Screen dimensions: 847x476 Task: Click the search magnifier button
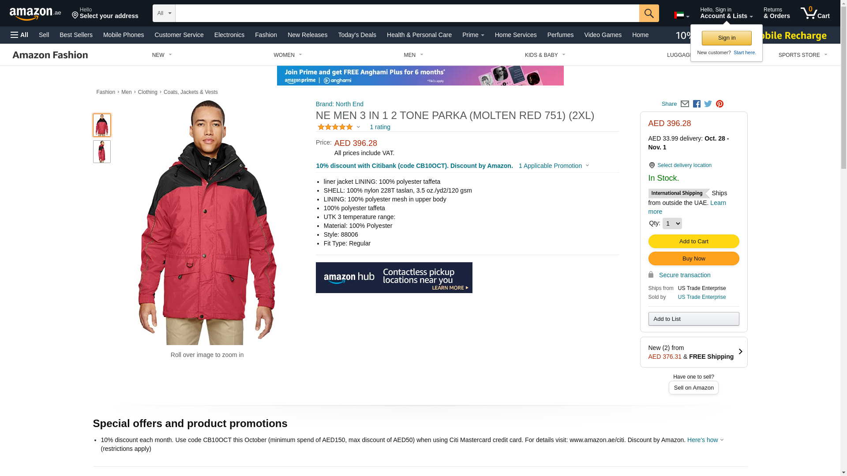[x=649, y=13]
